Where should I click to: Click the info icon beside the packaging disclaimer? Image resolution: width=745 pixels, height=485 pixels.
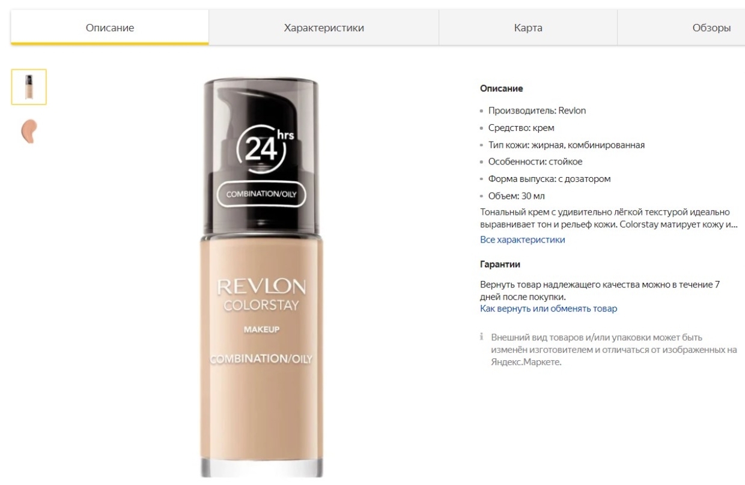point(482,338)
